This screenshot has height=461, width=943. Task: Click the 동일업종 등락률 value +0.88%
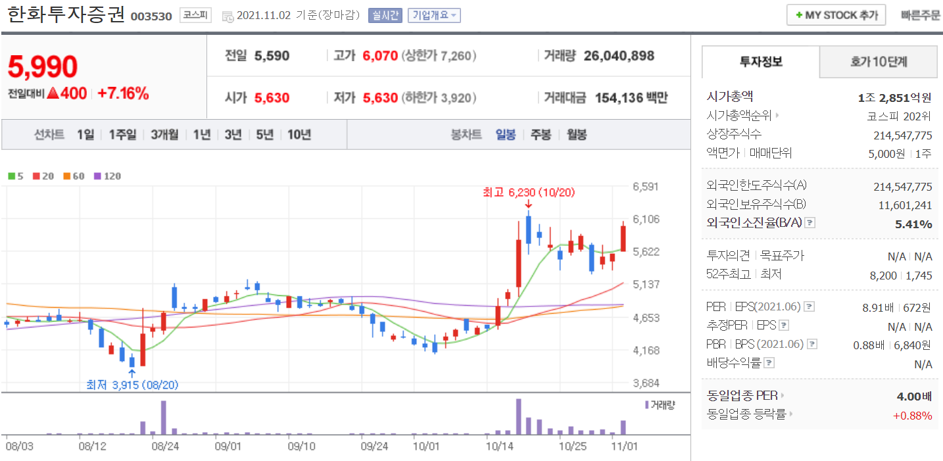click(912, 415)
